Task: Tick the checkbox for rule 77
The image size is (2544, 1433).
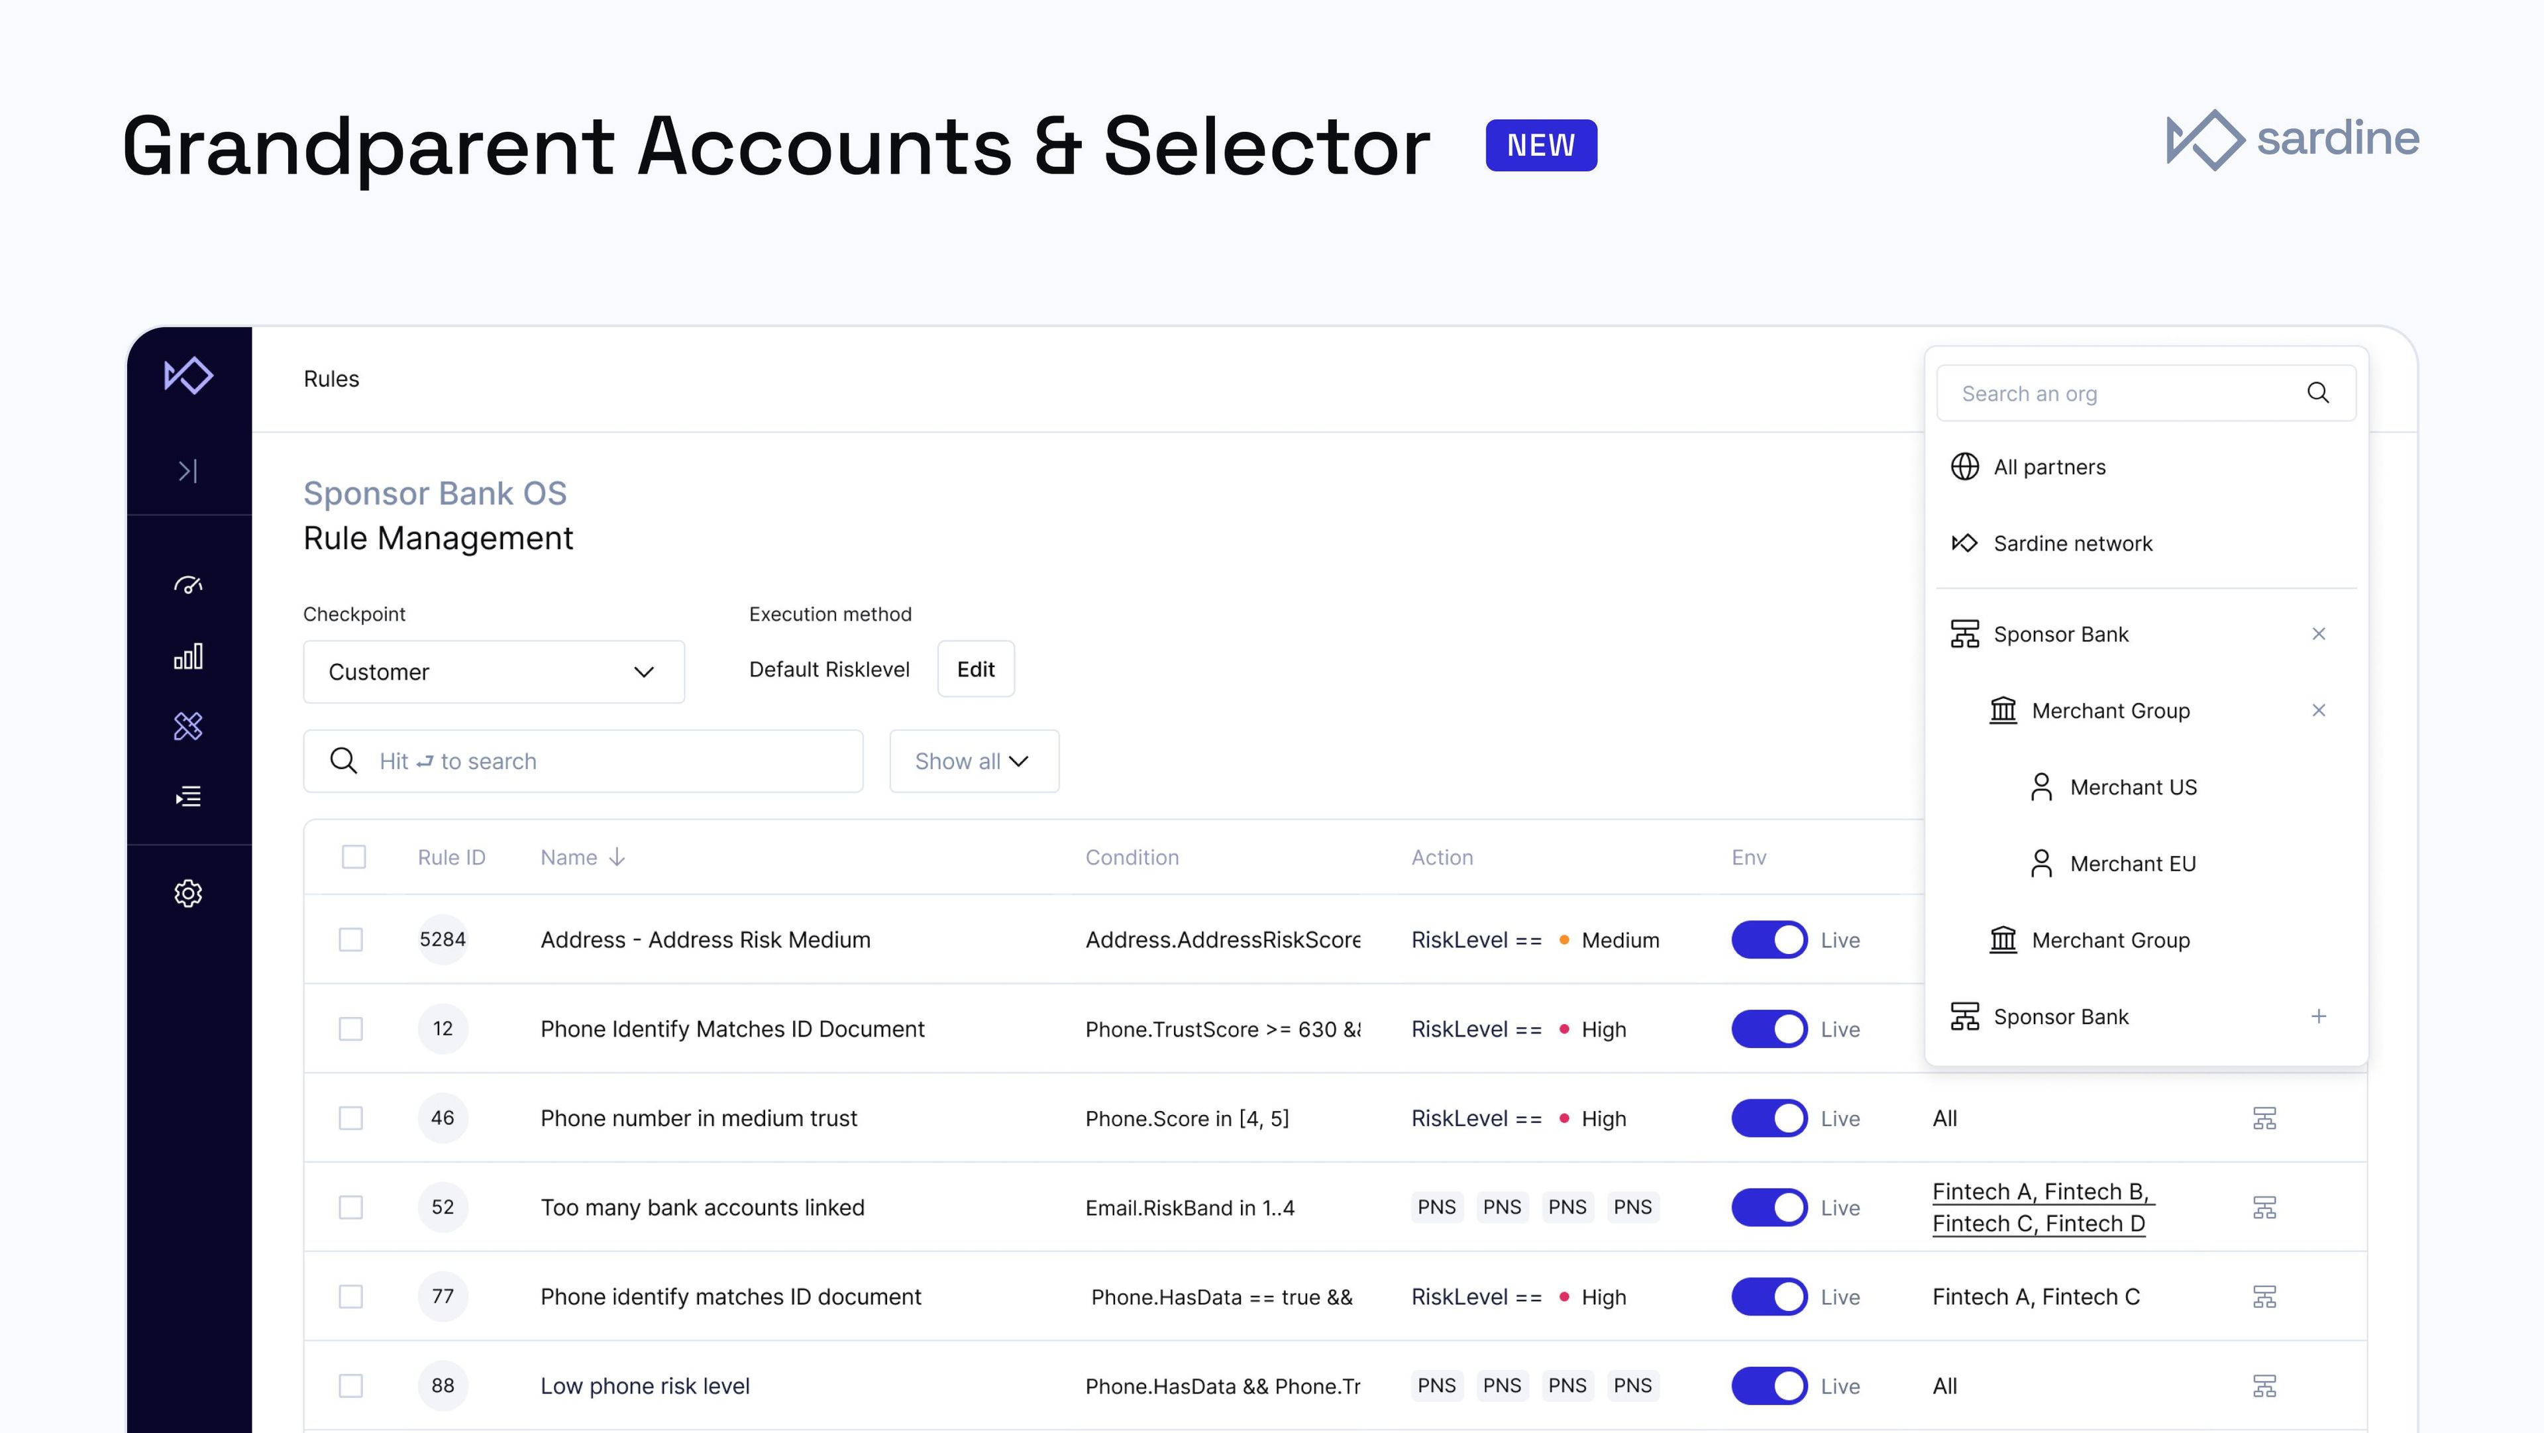Action: (x=350, y=1297)
